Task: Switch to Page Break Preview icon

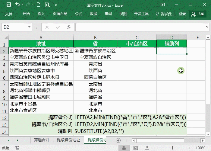Action: 147,148
